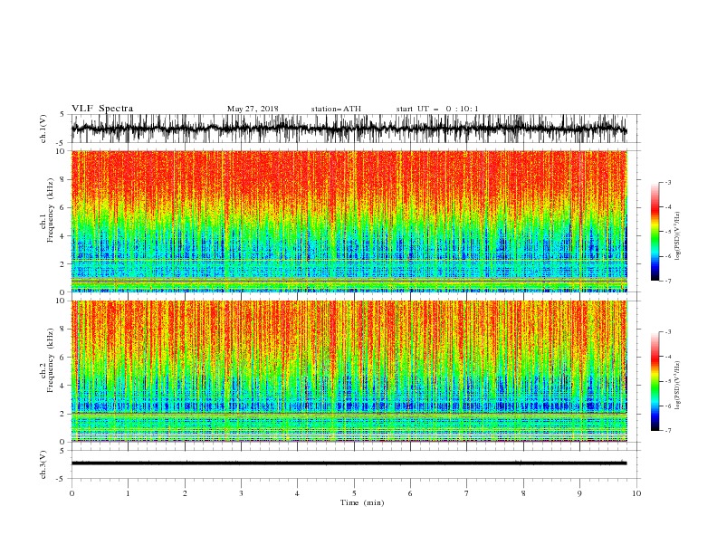Click tick label 3 on the Time axis

pos(241,493)
